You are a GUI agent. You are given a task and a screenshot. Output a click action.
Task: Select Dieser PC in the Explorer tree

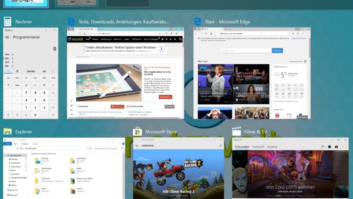tap(12, 190)
